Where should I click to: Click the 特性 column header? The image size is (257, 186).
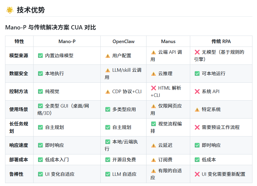pos(19,41)
